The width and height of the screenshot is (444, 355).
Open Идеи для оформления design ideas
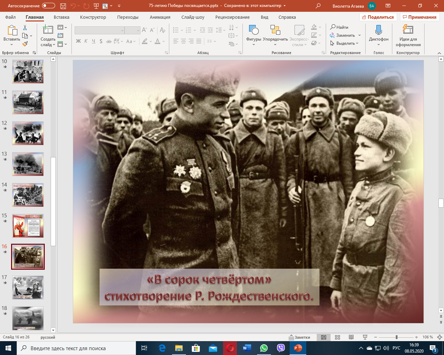[408, 35]
